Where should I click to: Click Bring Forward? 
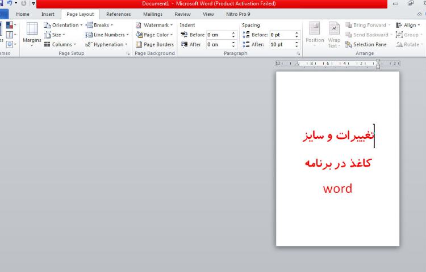[367, 25]
